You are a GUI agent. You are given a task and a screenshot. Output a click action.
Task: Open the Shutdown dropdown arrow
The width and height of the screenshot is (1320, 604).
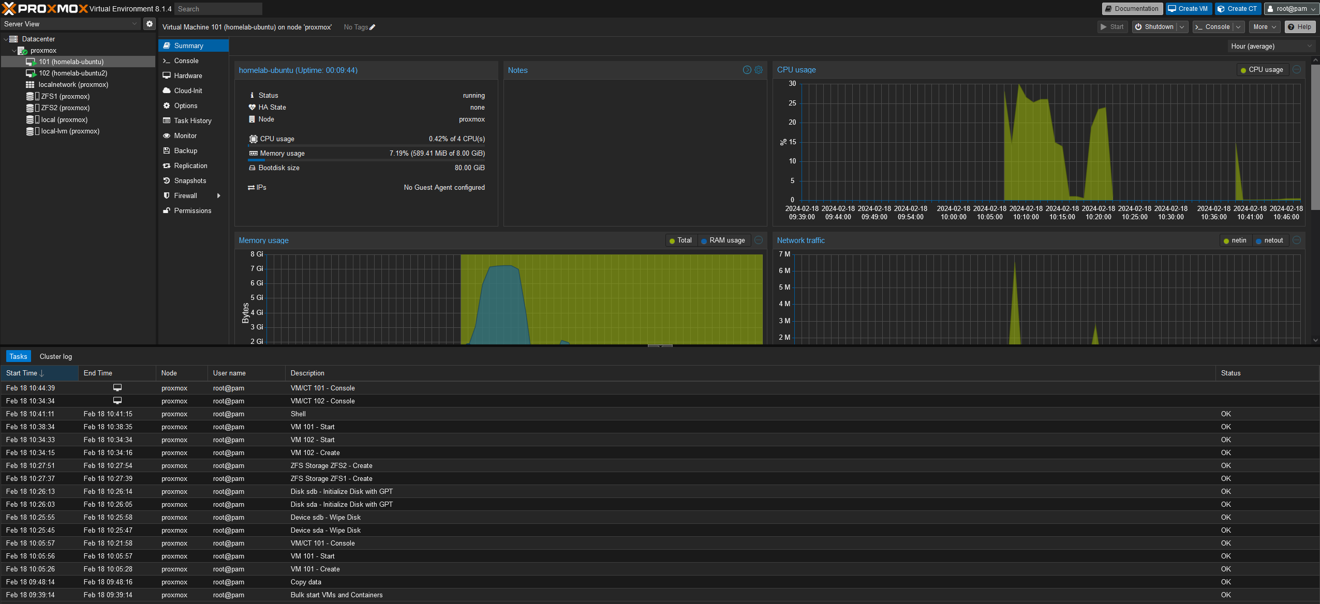coord(1182,27)
